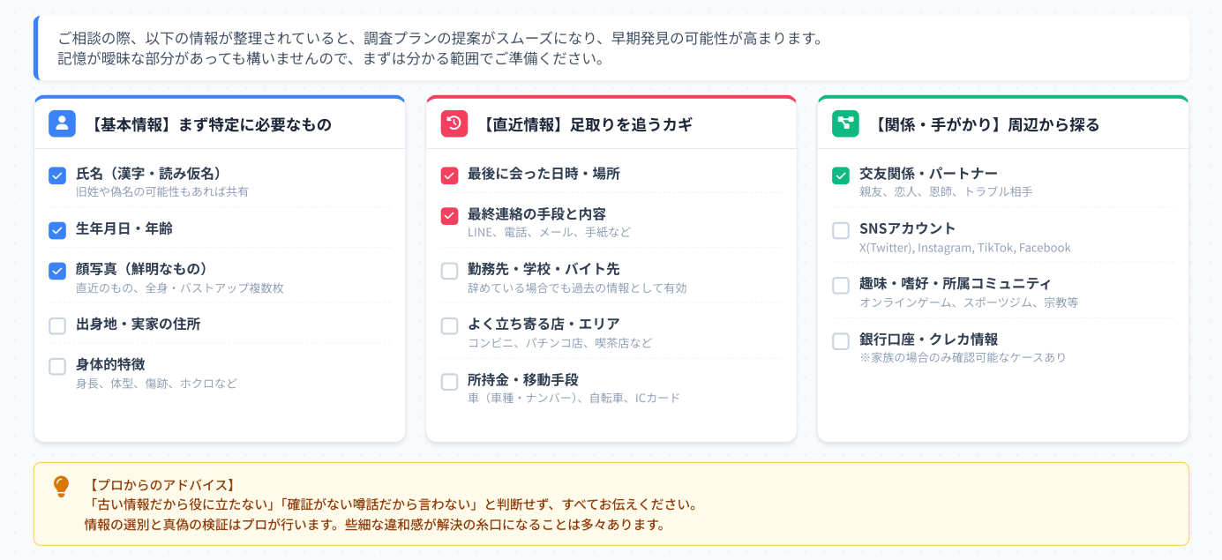
Task: Check the よく立ち寄る店・エリア checkbox
Action: 449,325
